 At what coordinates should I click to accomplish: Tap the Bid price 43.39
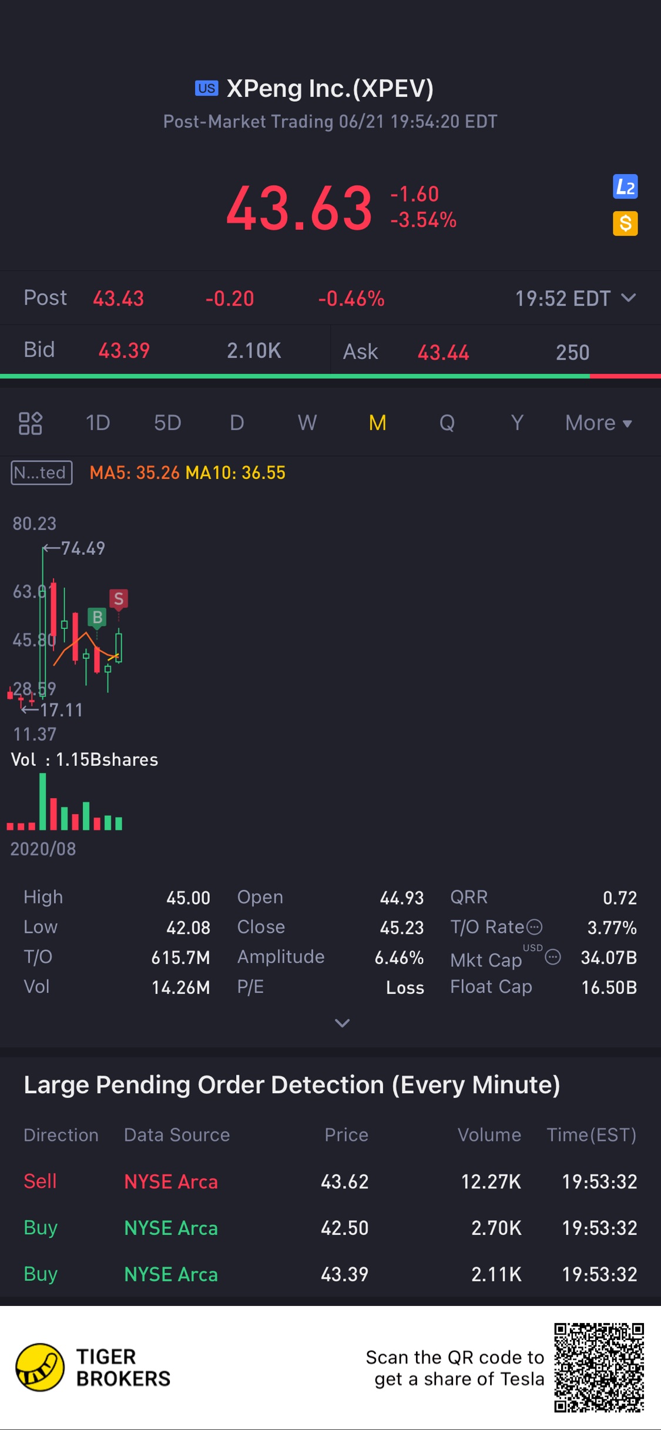124,351
